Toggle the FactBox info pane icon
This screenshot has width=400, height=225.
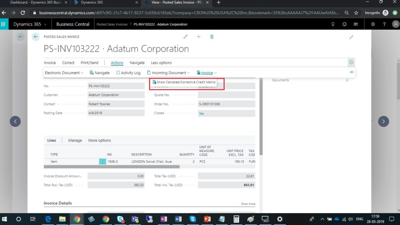pyautogui.click(x=351, y=62)
